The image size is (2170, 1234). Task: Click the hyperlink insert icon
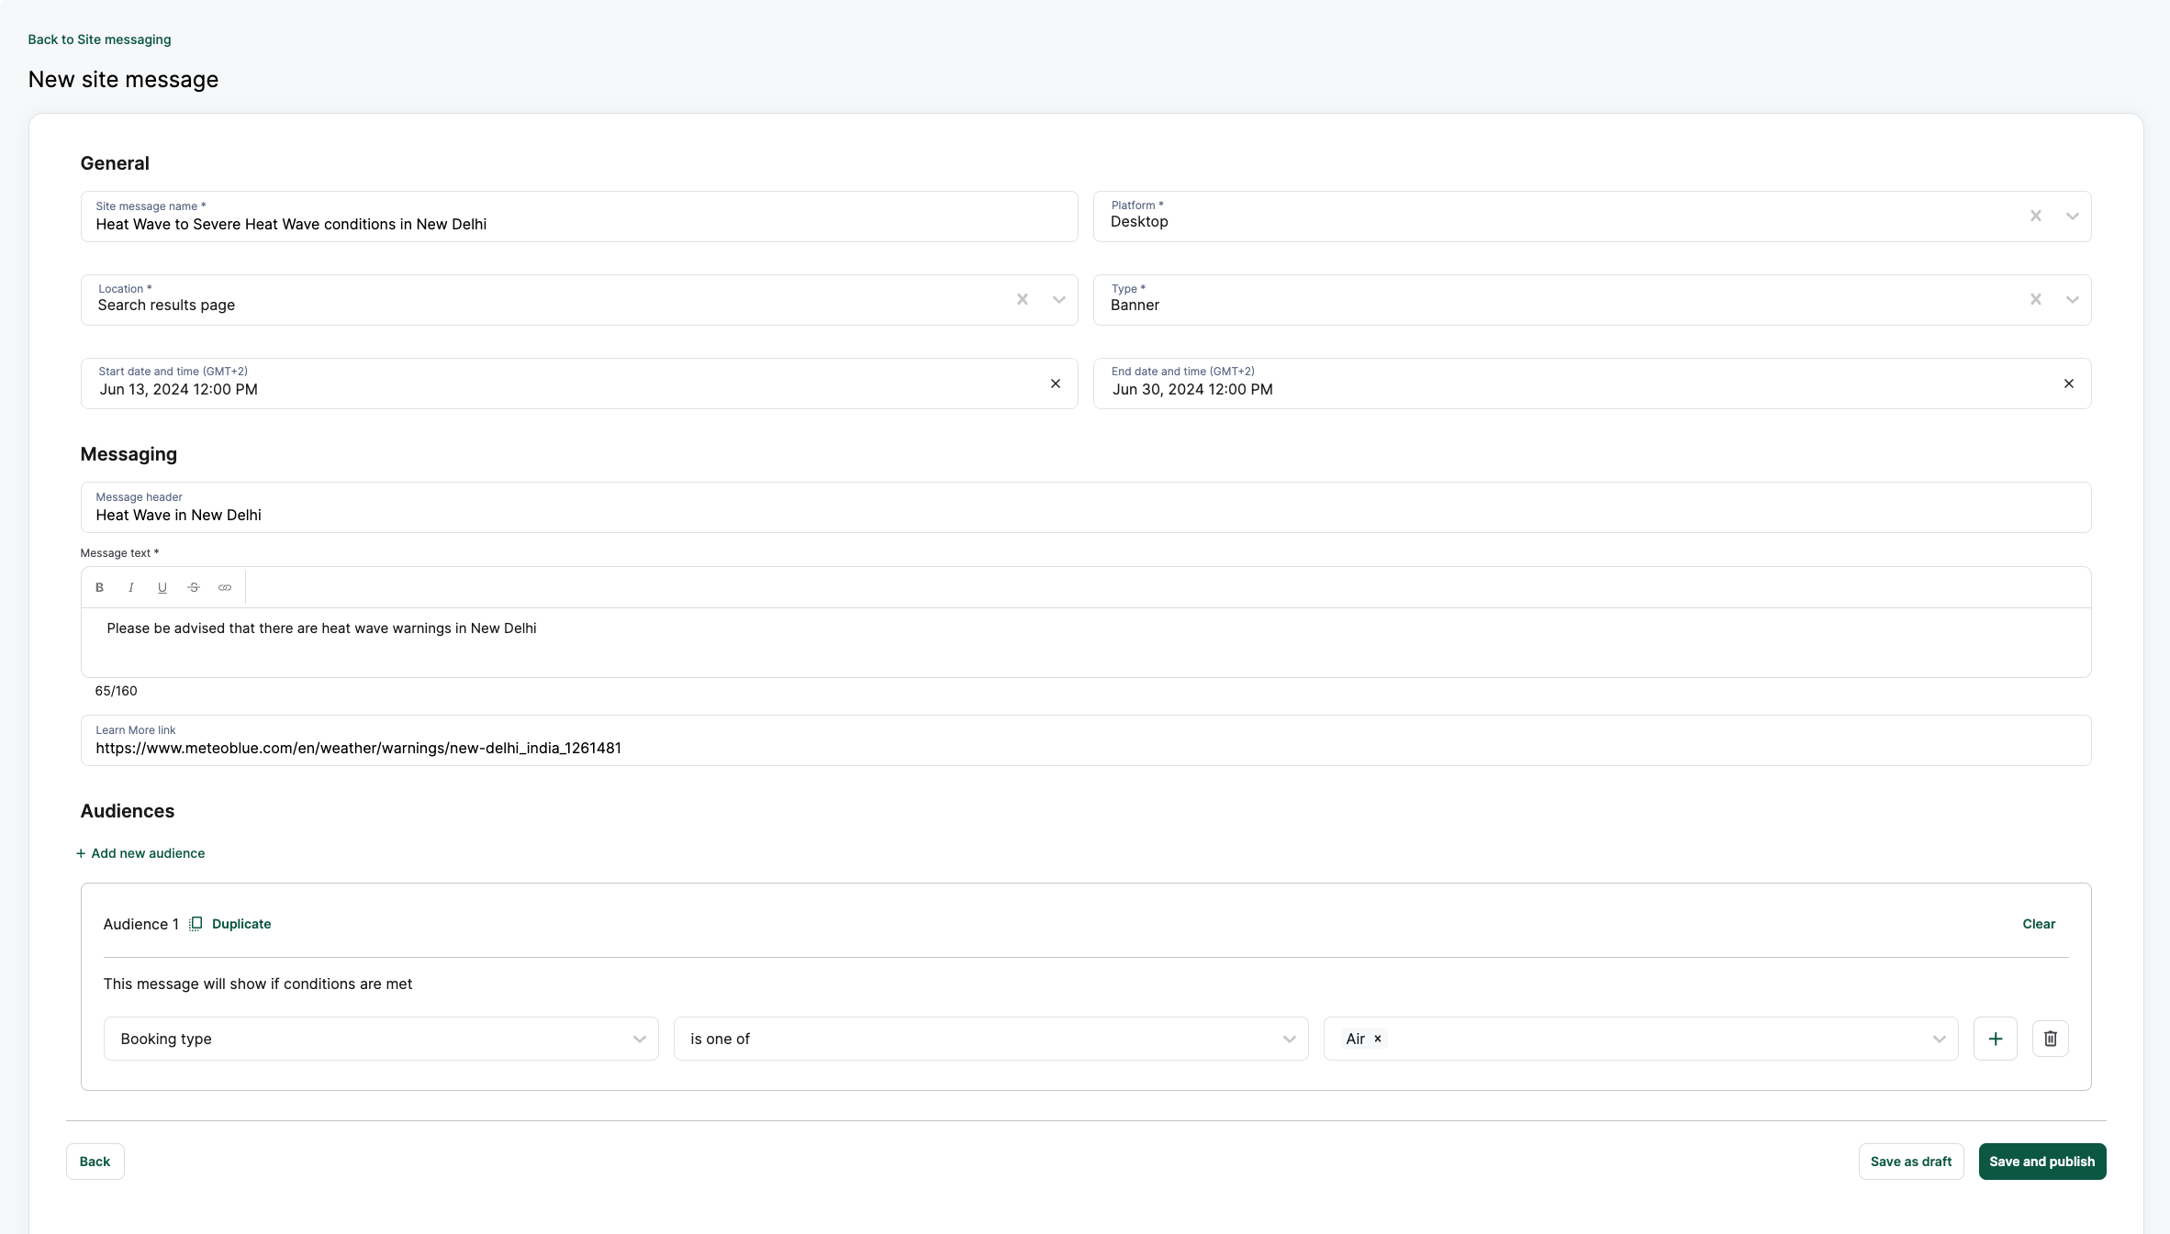(225, 587)
